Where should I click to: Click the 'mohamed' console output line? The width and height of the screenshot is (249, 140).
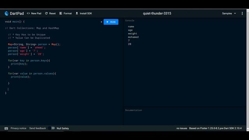[x=133, y=37]
